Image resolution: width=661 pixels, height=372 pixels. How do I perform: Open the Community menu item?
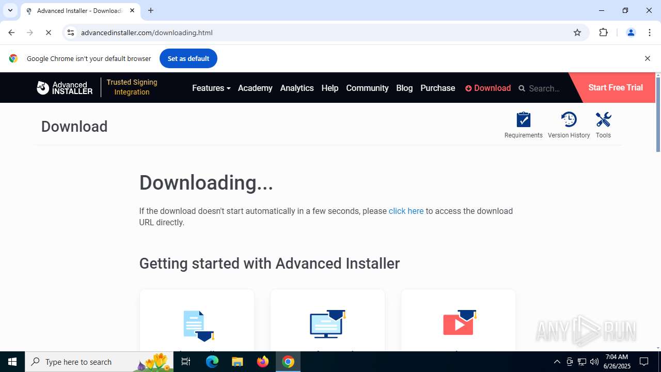pyautogui.click(x=367, y=88)
